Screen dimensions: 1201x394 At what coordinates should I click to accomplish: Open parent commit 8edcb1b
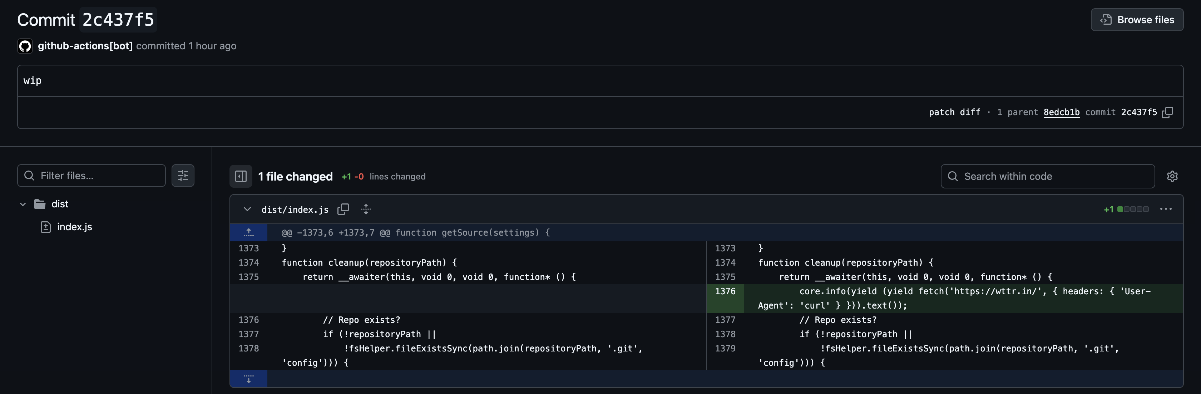[x=1061, y=112]
